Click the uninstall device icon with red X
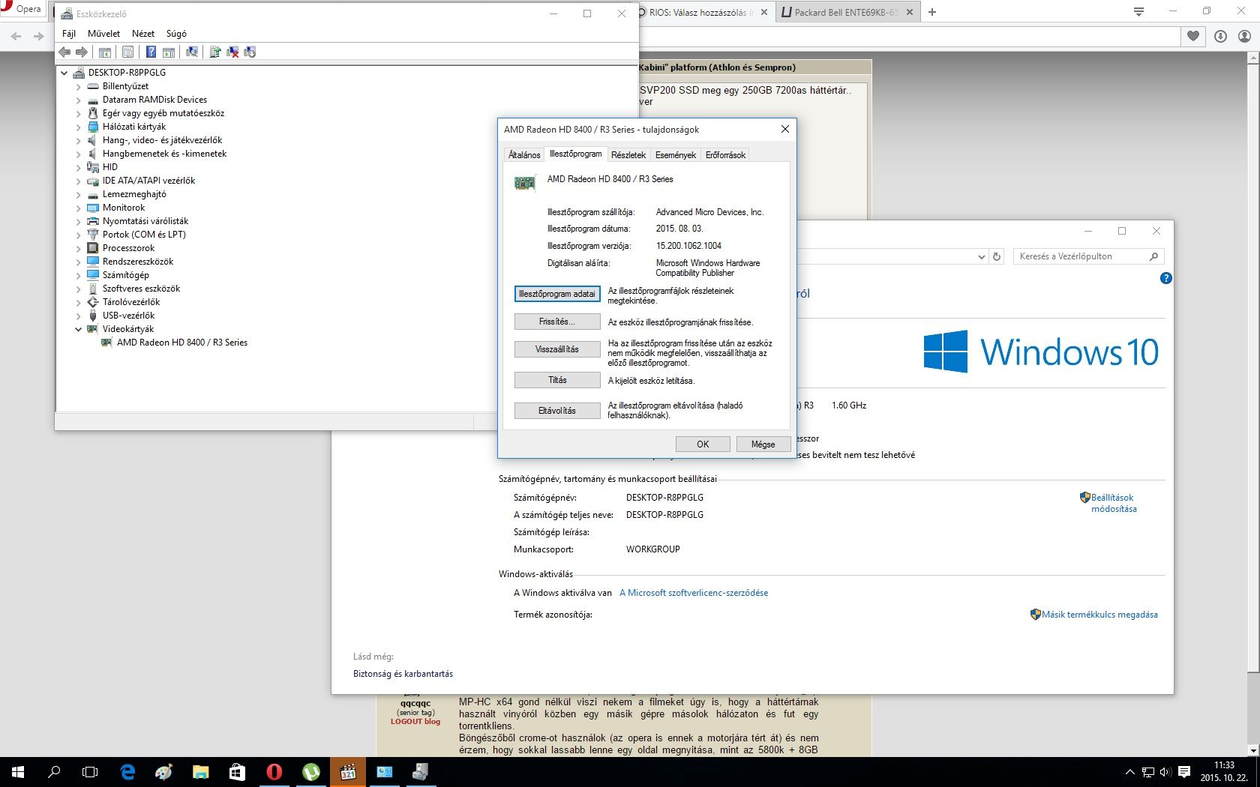Screen dimensions: 1260x787 click(x=233, y=52)
